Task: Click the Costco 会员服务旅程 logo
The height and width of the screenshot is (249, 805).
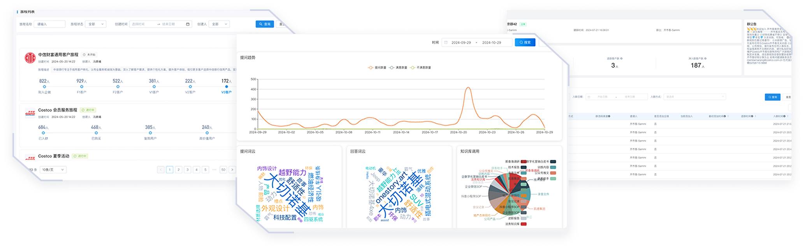Action: coord(30,113)
